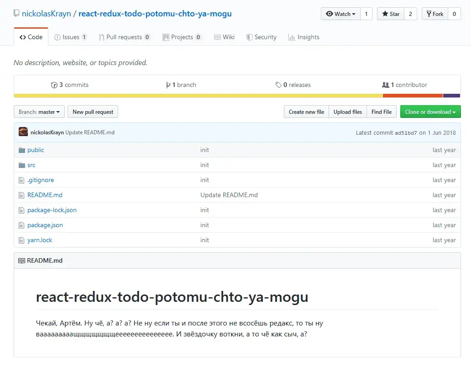Open nickolasKrayn author link in commit bar
This screenshot has width=471, height=366.
(x=47, y=132)
